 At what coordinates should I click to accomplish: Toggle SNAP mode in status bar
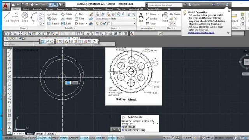pos(33,138)
